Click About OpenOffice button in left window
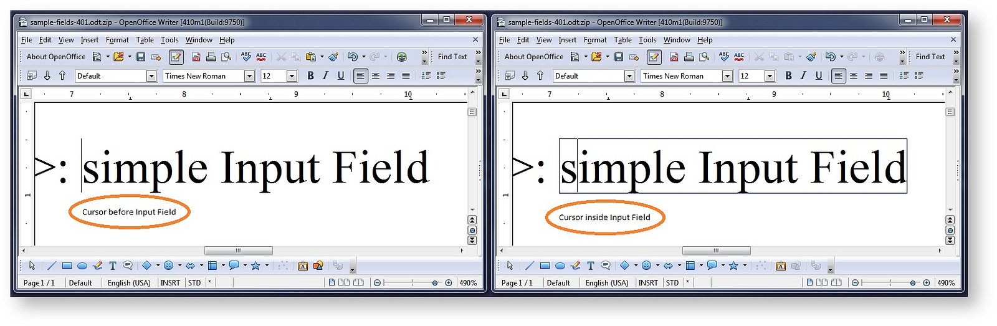 point(56,57)
